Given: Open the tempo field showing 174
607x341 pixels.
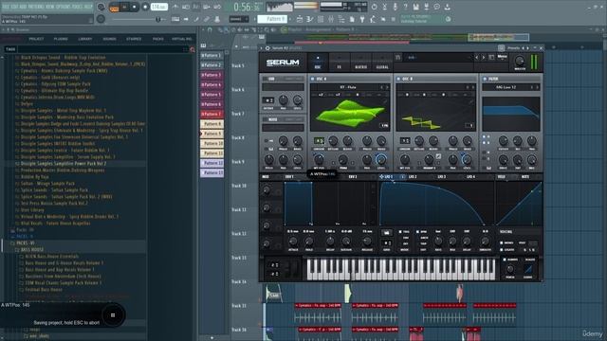Looking at the screenshot, I should (x=158, y=7).
